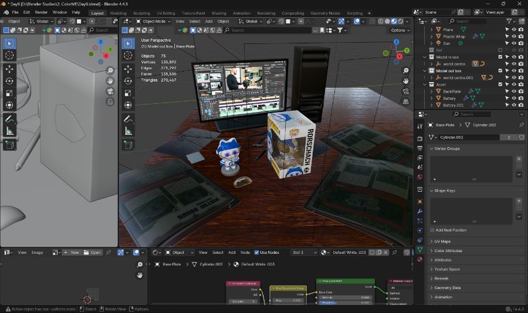Open the Object Data properties tab

419,250
